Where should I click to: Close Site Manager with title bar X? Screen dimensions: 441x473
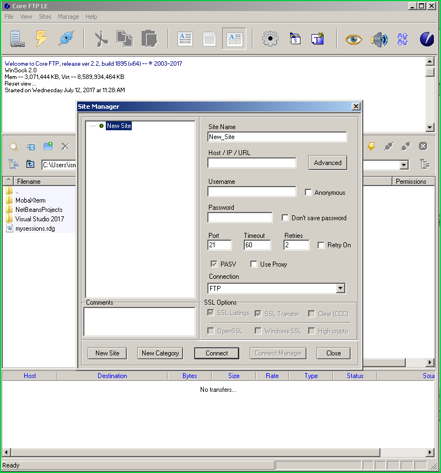coord(356,106)
